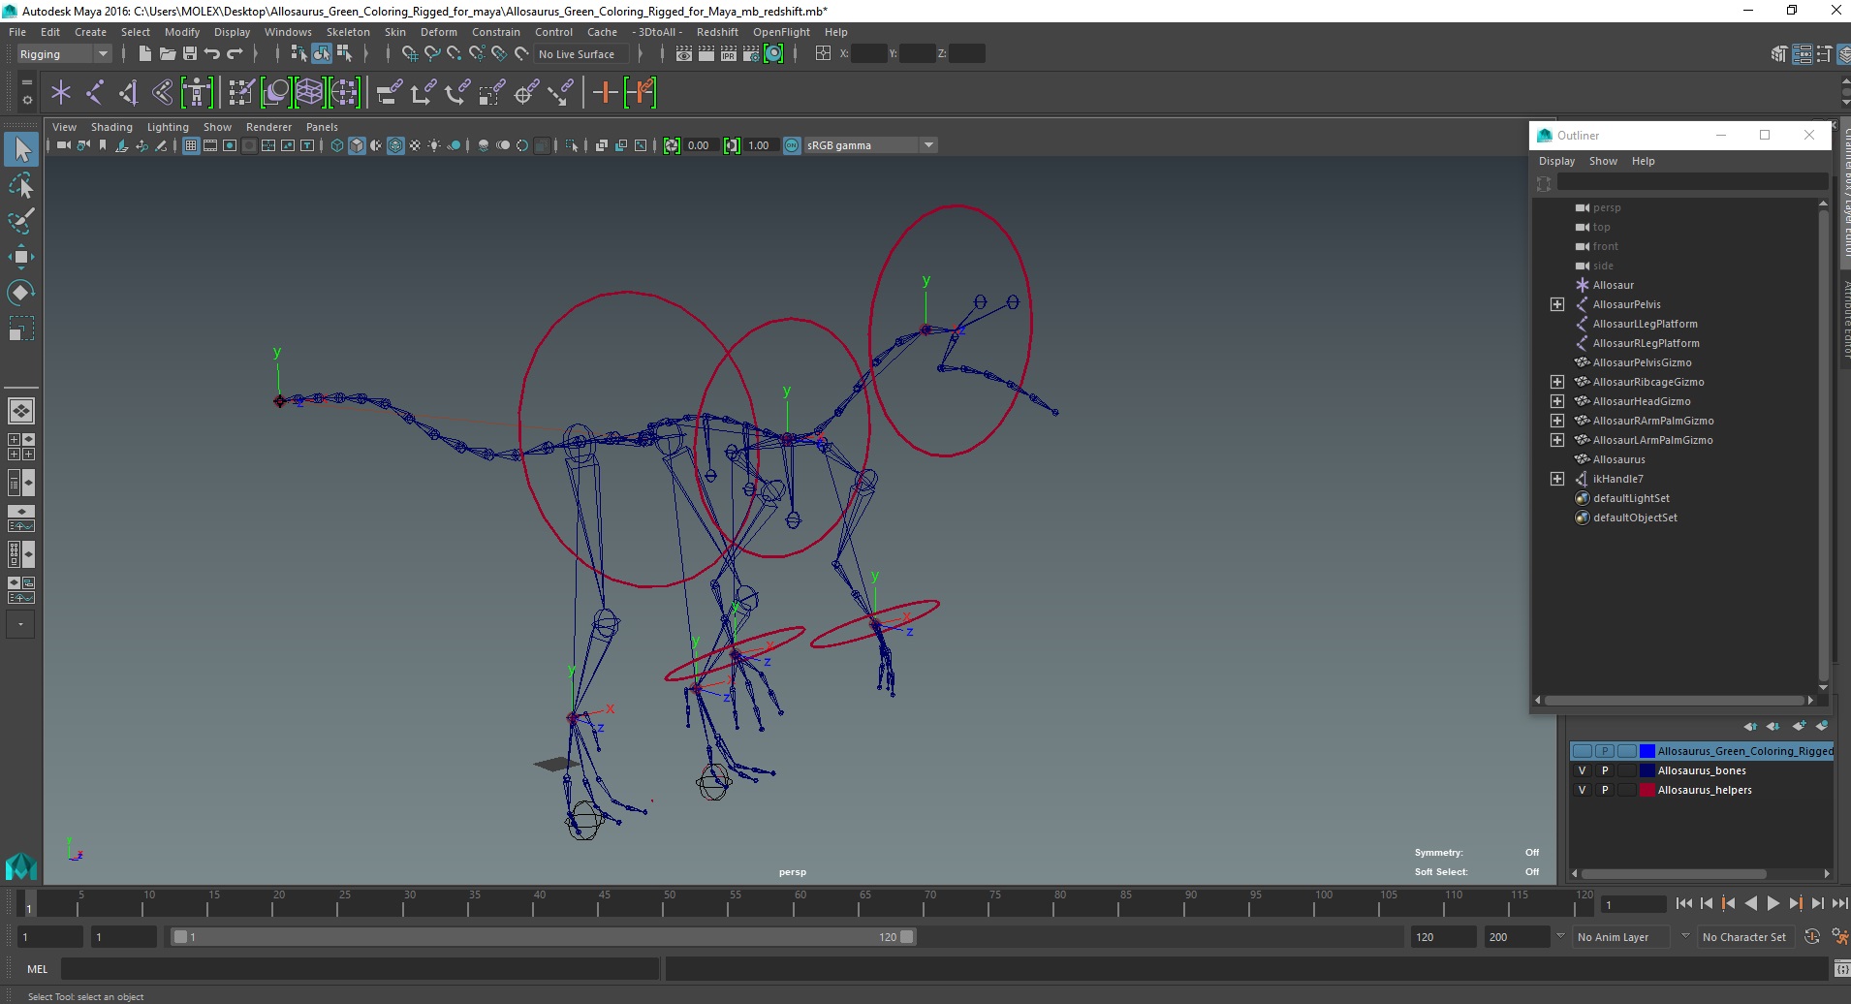Expand the AllosaurRArmPalmGizmo node in the Outliner
Screen dimensions: 1851x1004
[x=1556, y=421]
